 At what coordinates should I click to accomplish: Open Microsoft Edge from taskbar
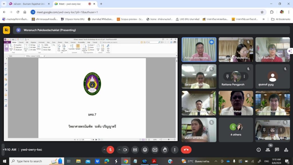point(107,161)
